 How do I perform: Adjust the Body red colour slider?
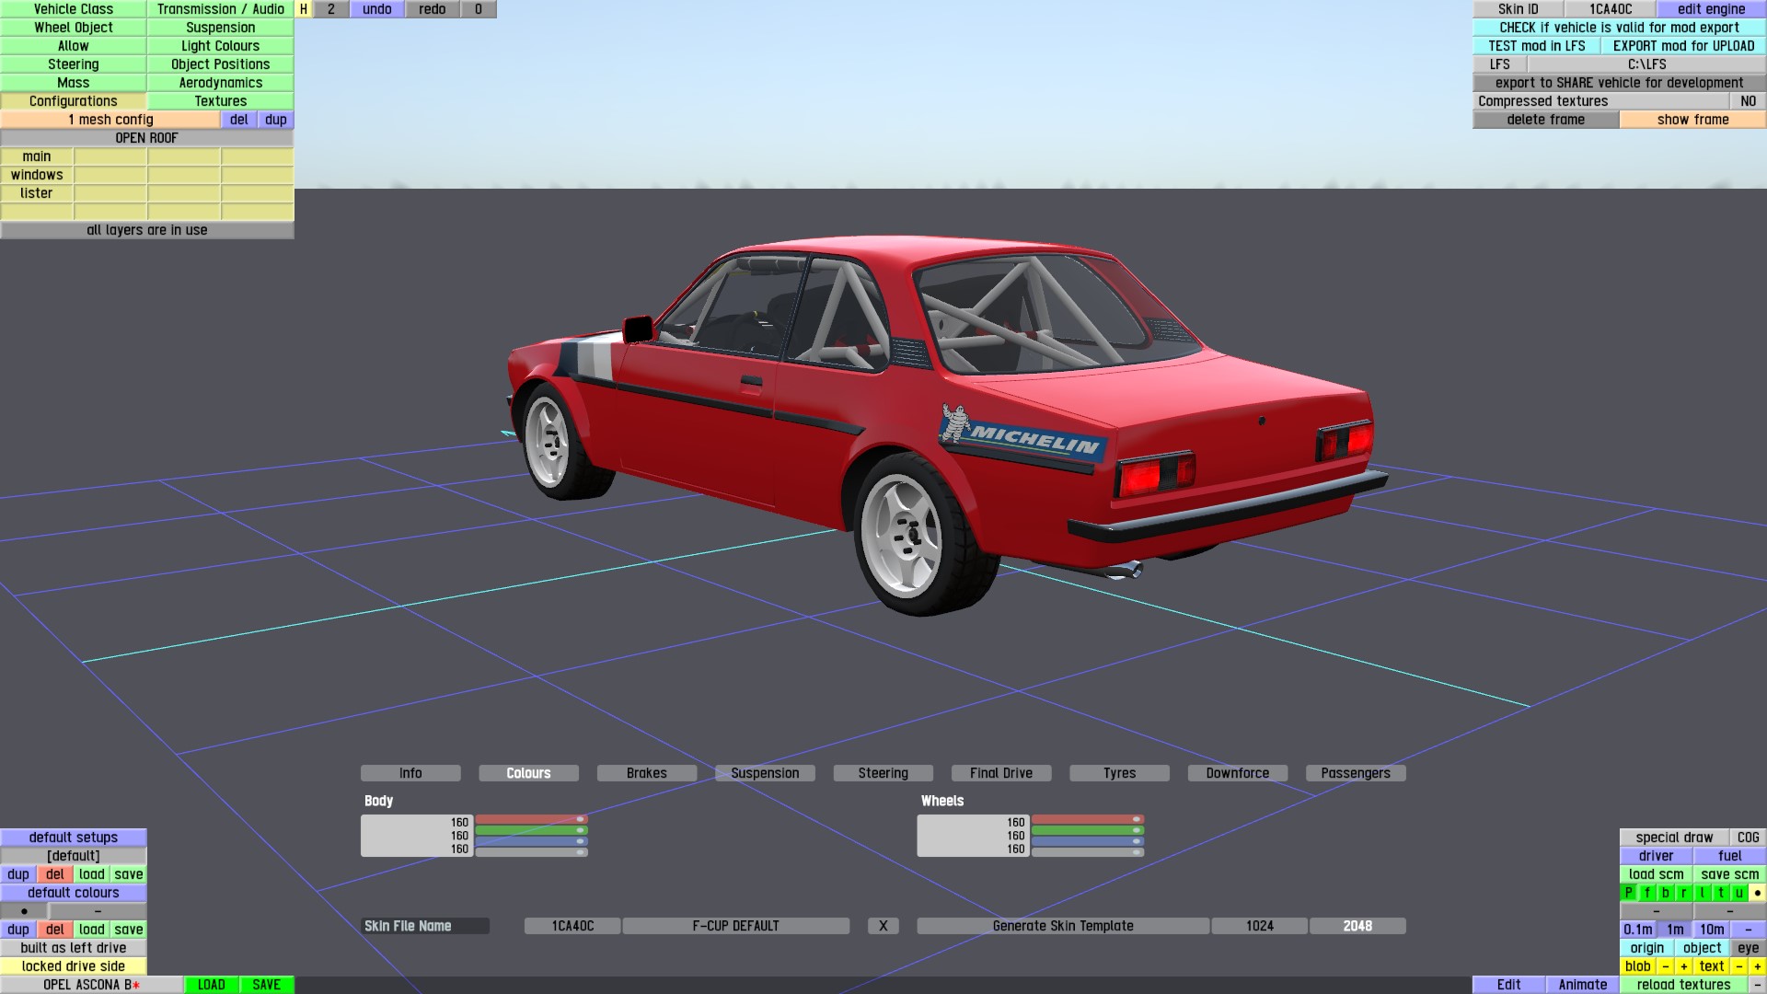[x=531, y=819]
